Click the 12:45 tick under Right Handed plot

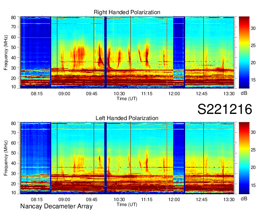coord(201,94)
